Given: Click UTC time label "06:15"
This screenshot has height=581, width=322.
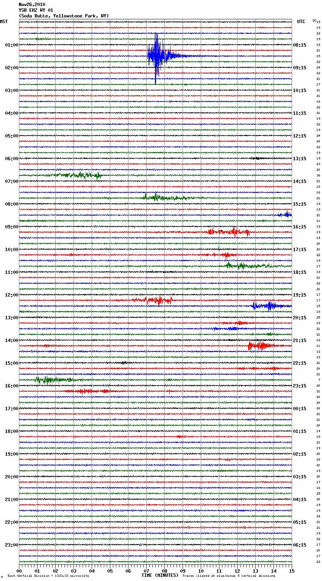Looking at the screenshot, I should [300, 545].
